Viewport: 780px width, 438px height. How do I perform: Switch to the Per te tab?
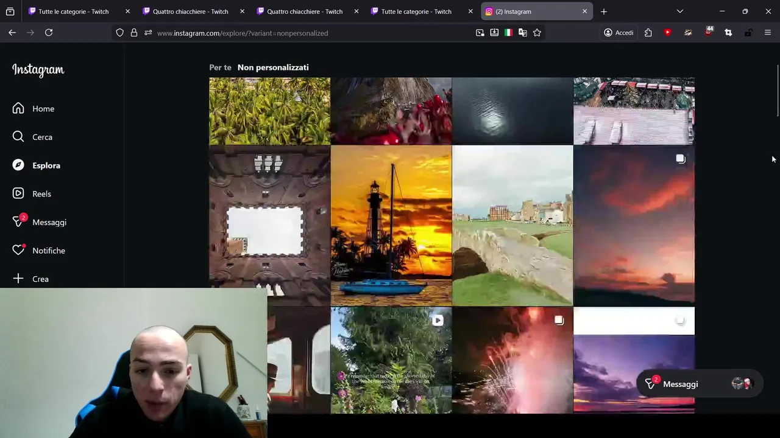tap(220, 68)
